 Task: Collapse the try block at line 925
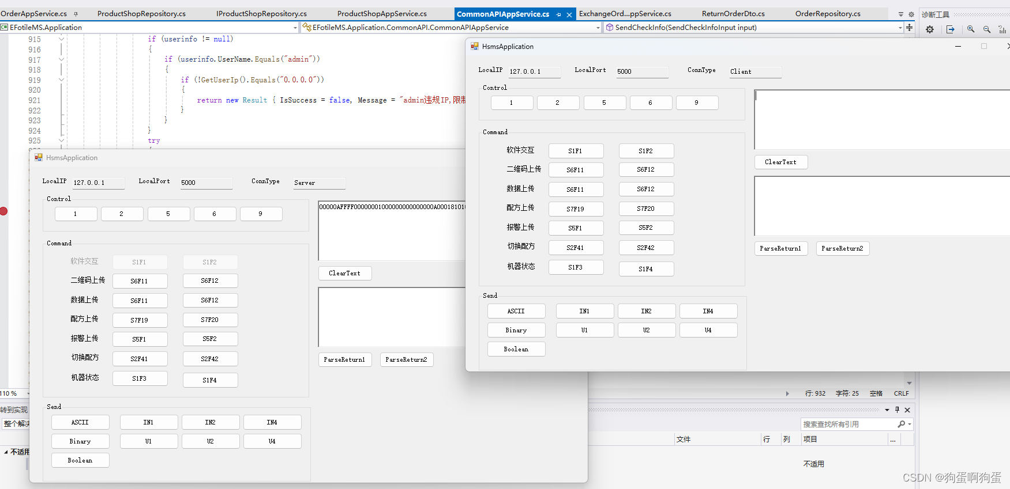tap(62, 140)
